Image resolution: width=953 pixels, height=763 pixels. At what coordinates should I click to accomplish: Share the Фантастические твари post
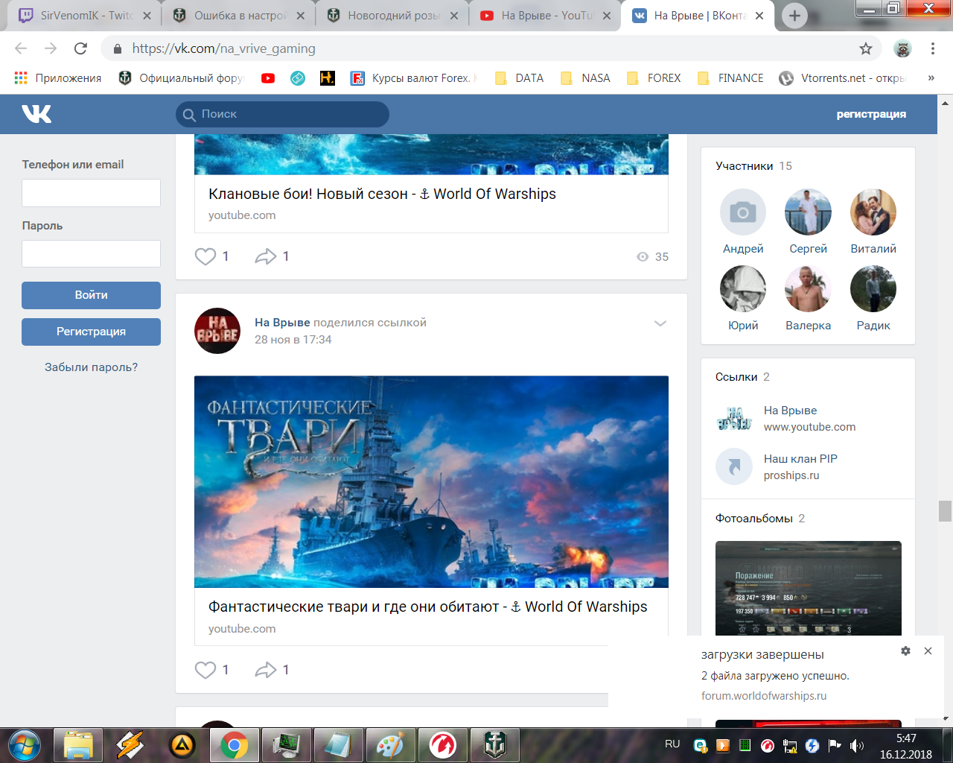coord(266,670)
